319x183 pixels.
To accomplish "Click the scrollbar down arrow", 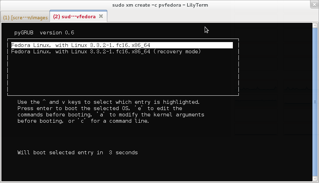I will 315,179.
